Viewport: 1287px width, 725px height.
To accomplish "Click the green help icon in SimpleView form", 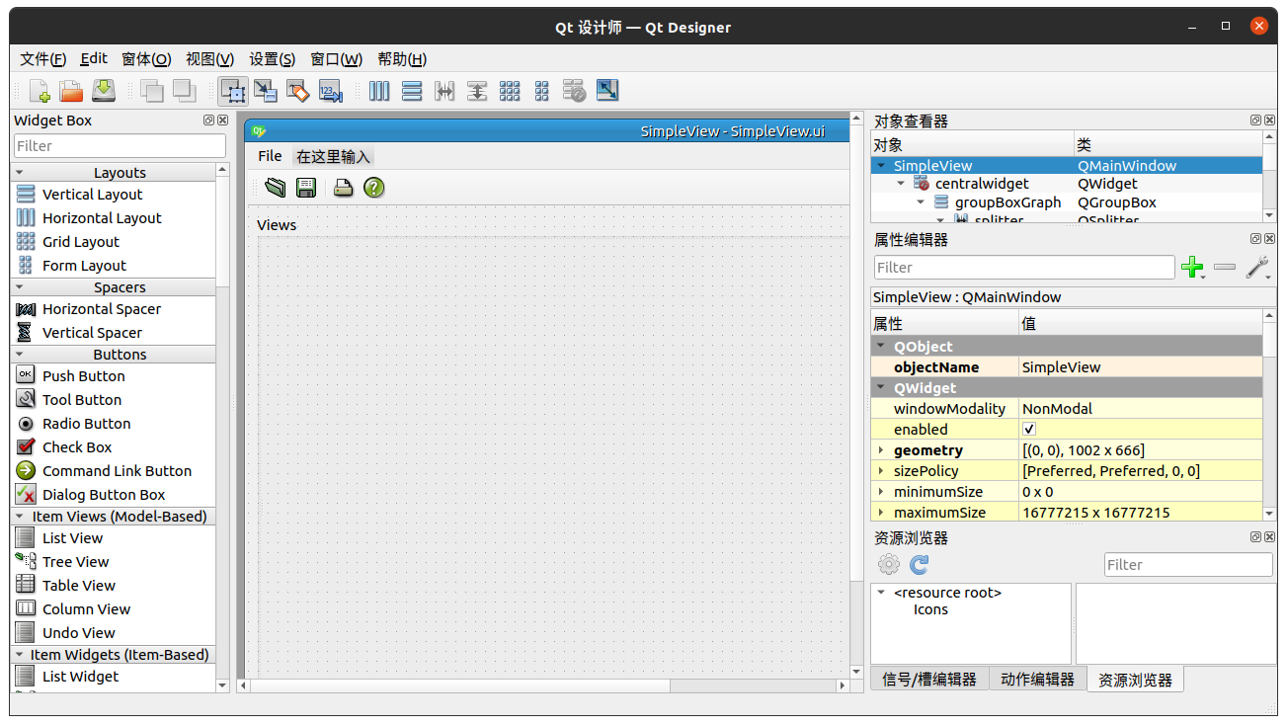I will click(x=373, y=187).
